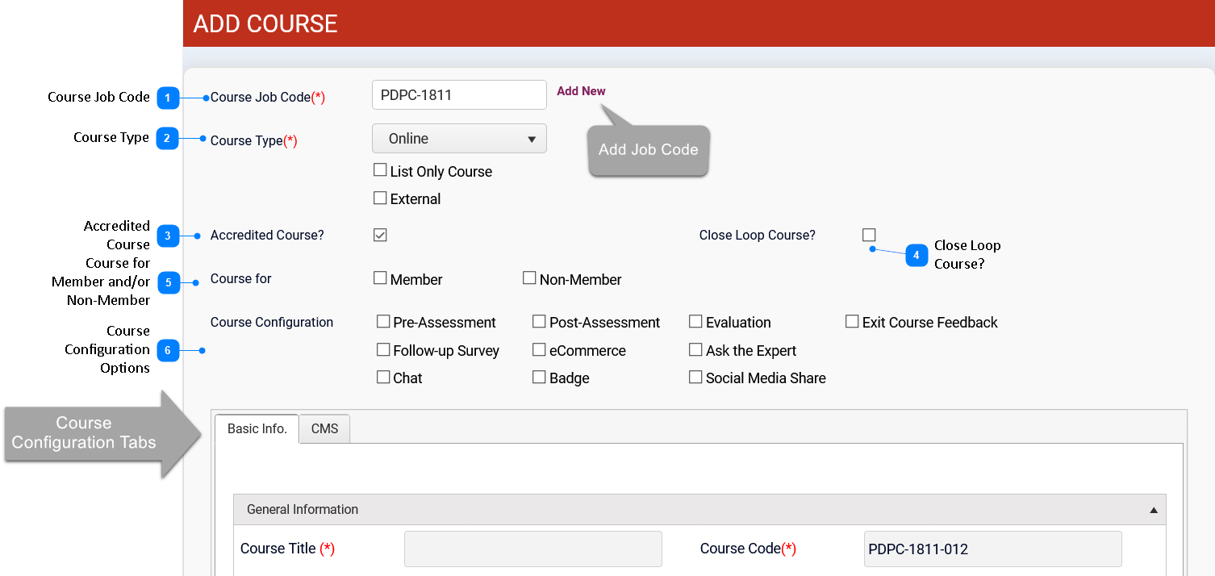Click the number 3 annotation badge
Image resolution: width=1215 pixels, height=576 pixels.
point(167,236)
